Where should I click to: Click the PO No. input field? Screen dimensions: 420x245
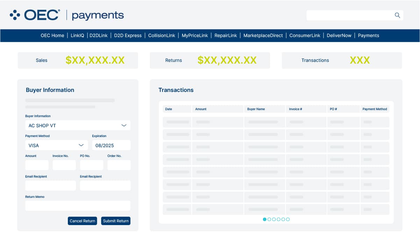tap(92, 165)
